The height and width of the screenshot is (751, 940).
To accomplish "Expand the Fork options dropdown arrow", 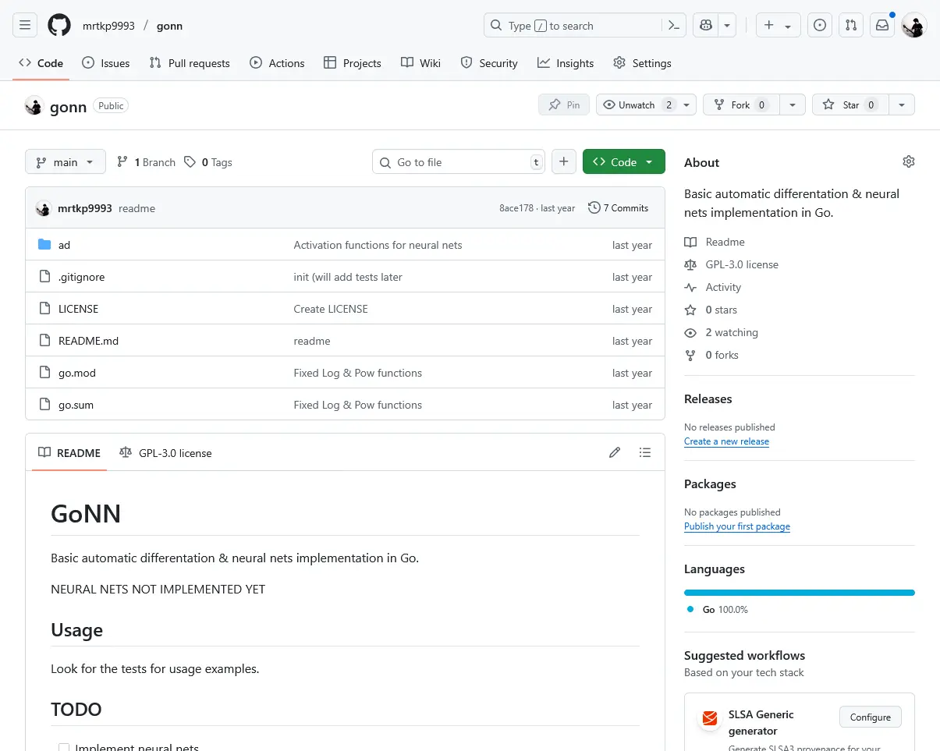I will 793,105.
